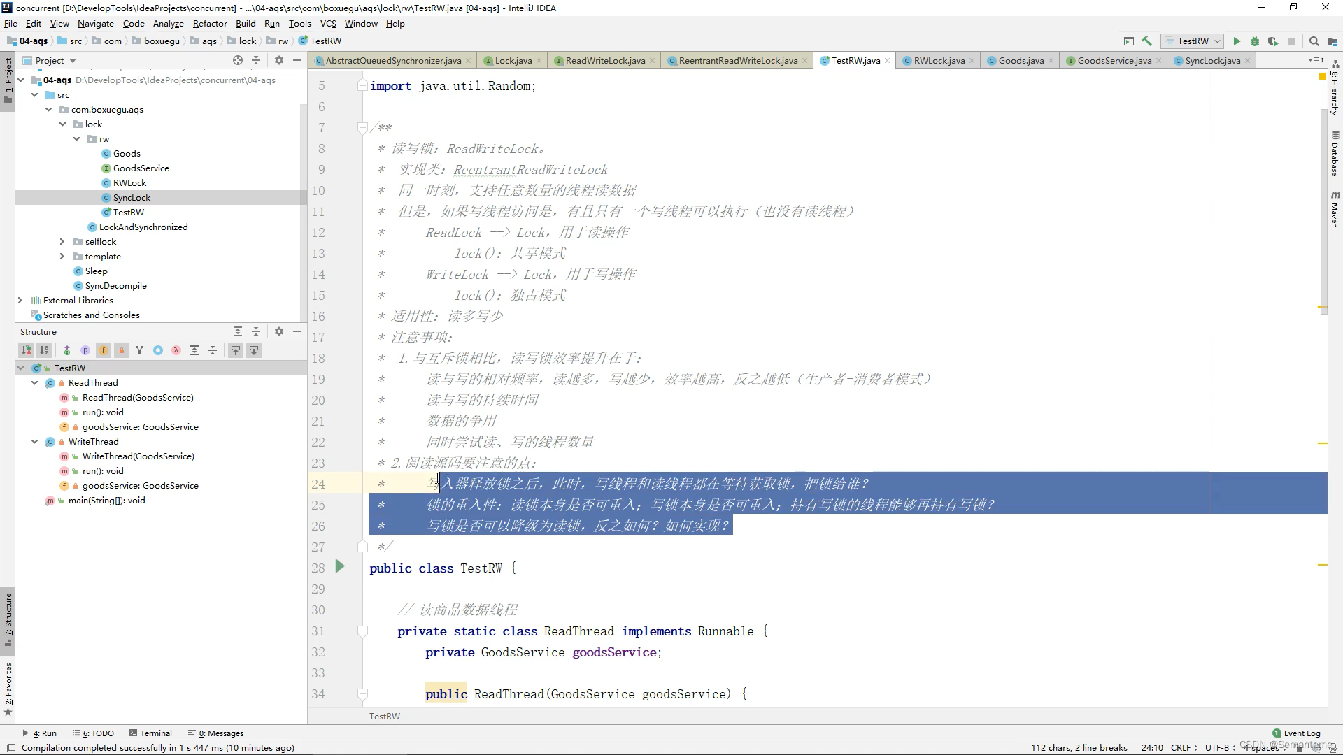Open Project Structure icon in toolbar

[1331, 41]
